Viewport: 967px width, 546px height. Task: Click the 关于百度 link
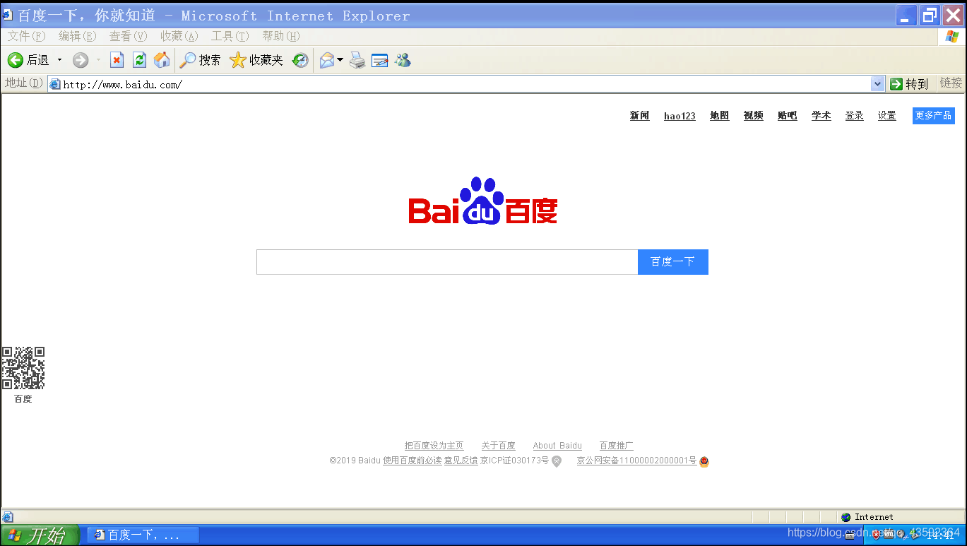pyautogui.click(x=498, y=446)
